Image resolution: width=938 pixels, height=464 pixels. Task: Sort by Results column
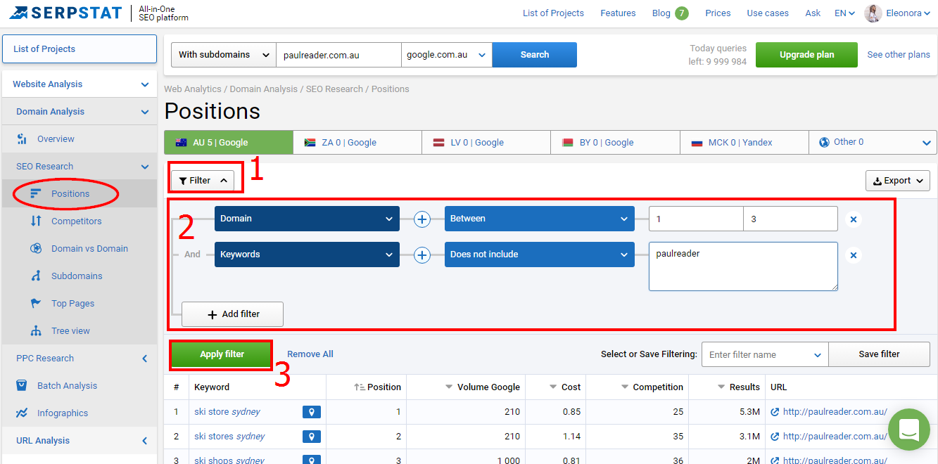pos(739,387)
